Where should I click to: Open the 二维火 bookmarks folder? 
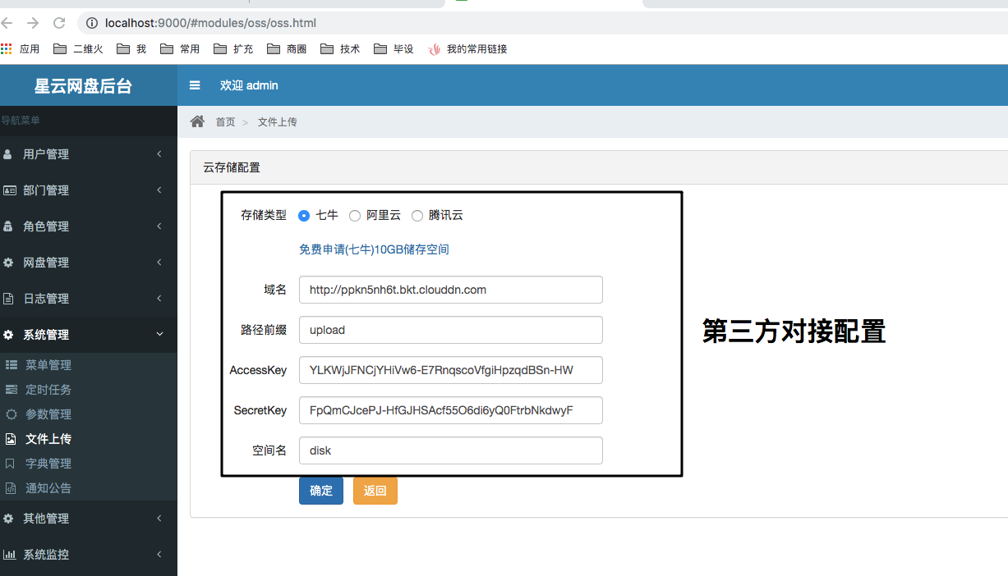pos(78,49)
